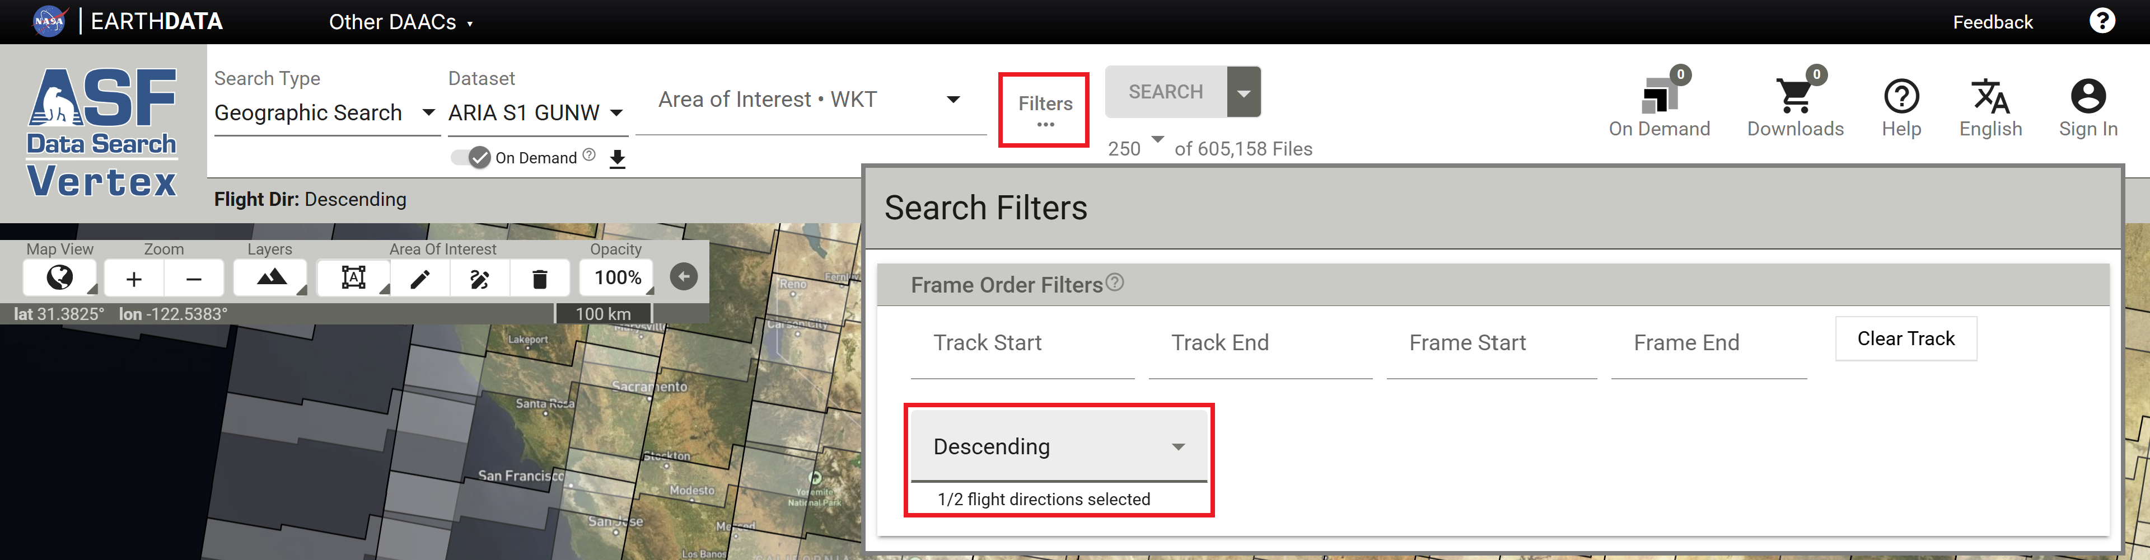Screen dimensions: 2150x560
Task: Open the opacity 100% control
Action: (618, 277)
